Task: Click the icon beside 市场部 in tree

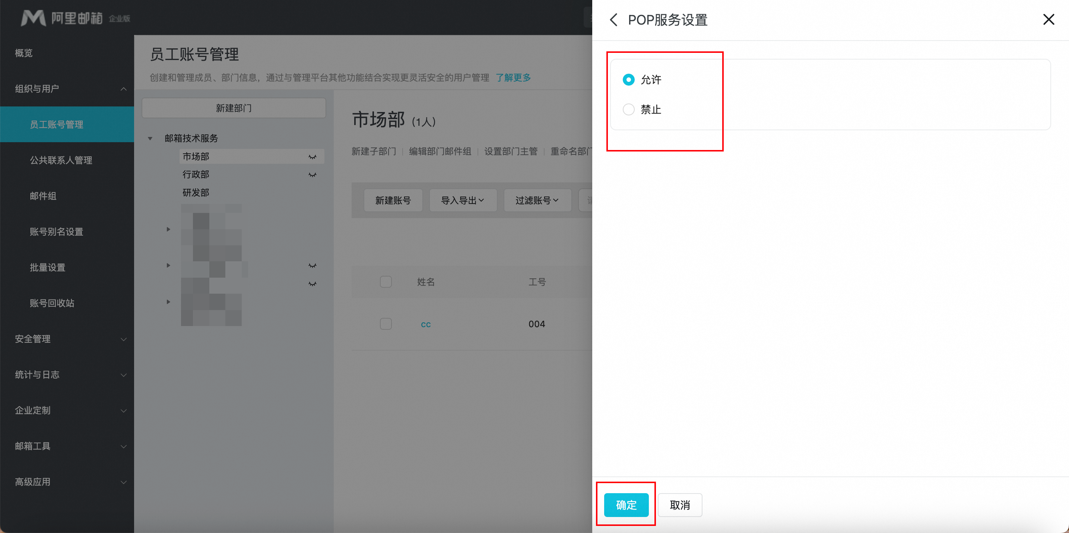Action: tap(312, 157)
